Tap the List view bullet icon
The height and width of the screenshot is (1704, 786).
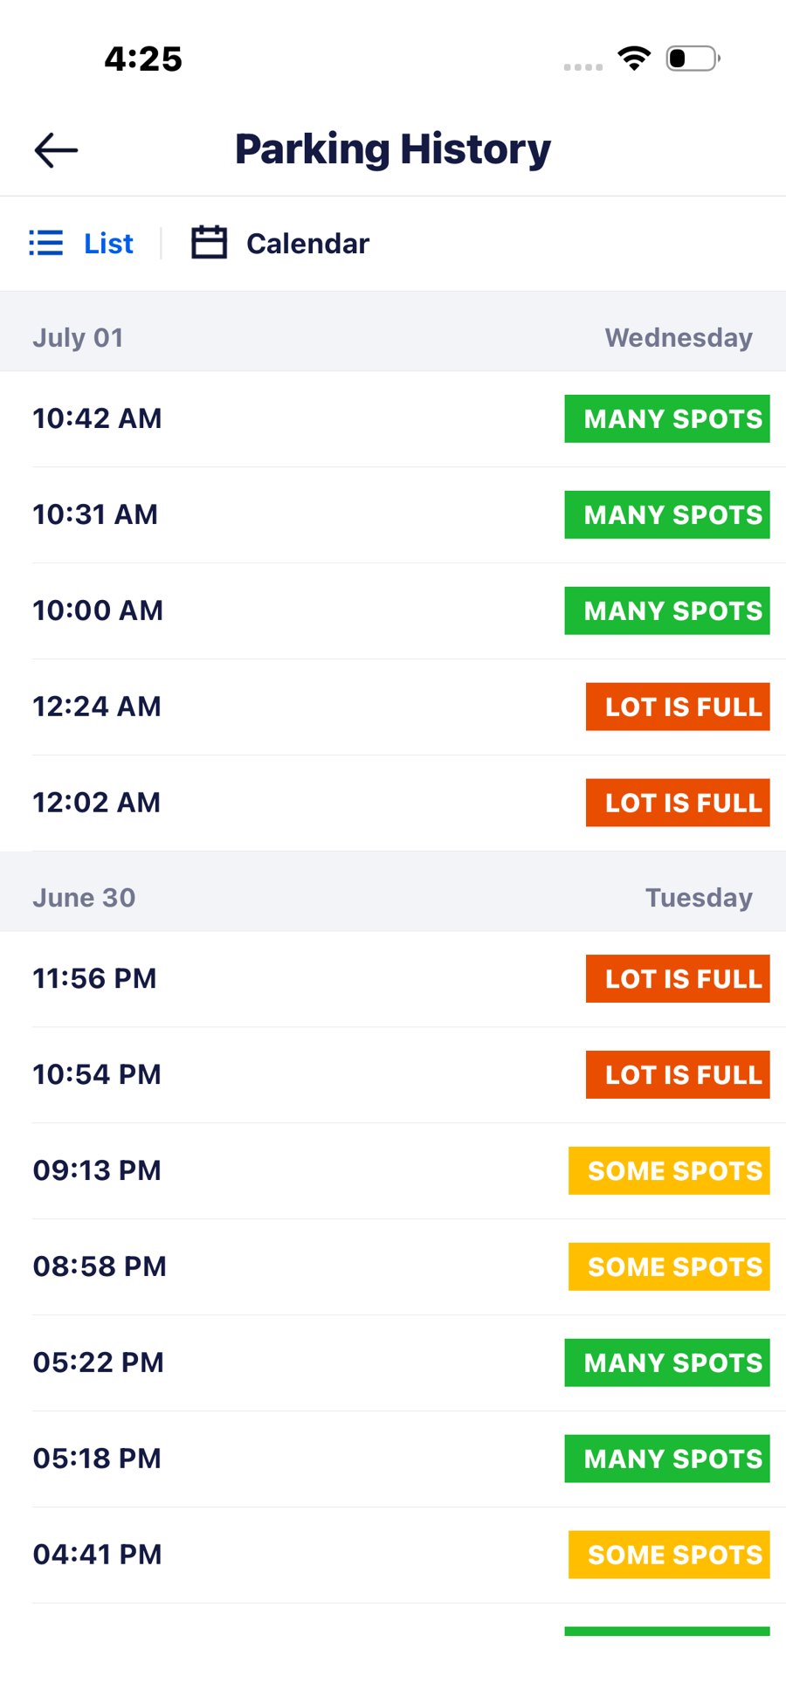coord(46,243)
